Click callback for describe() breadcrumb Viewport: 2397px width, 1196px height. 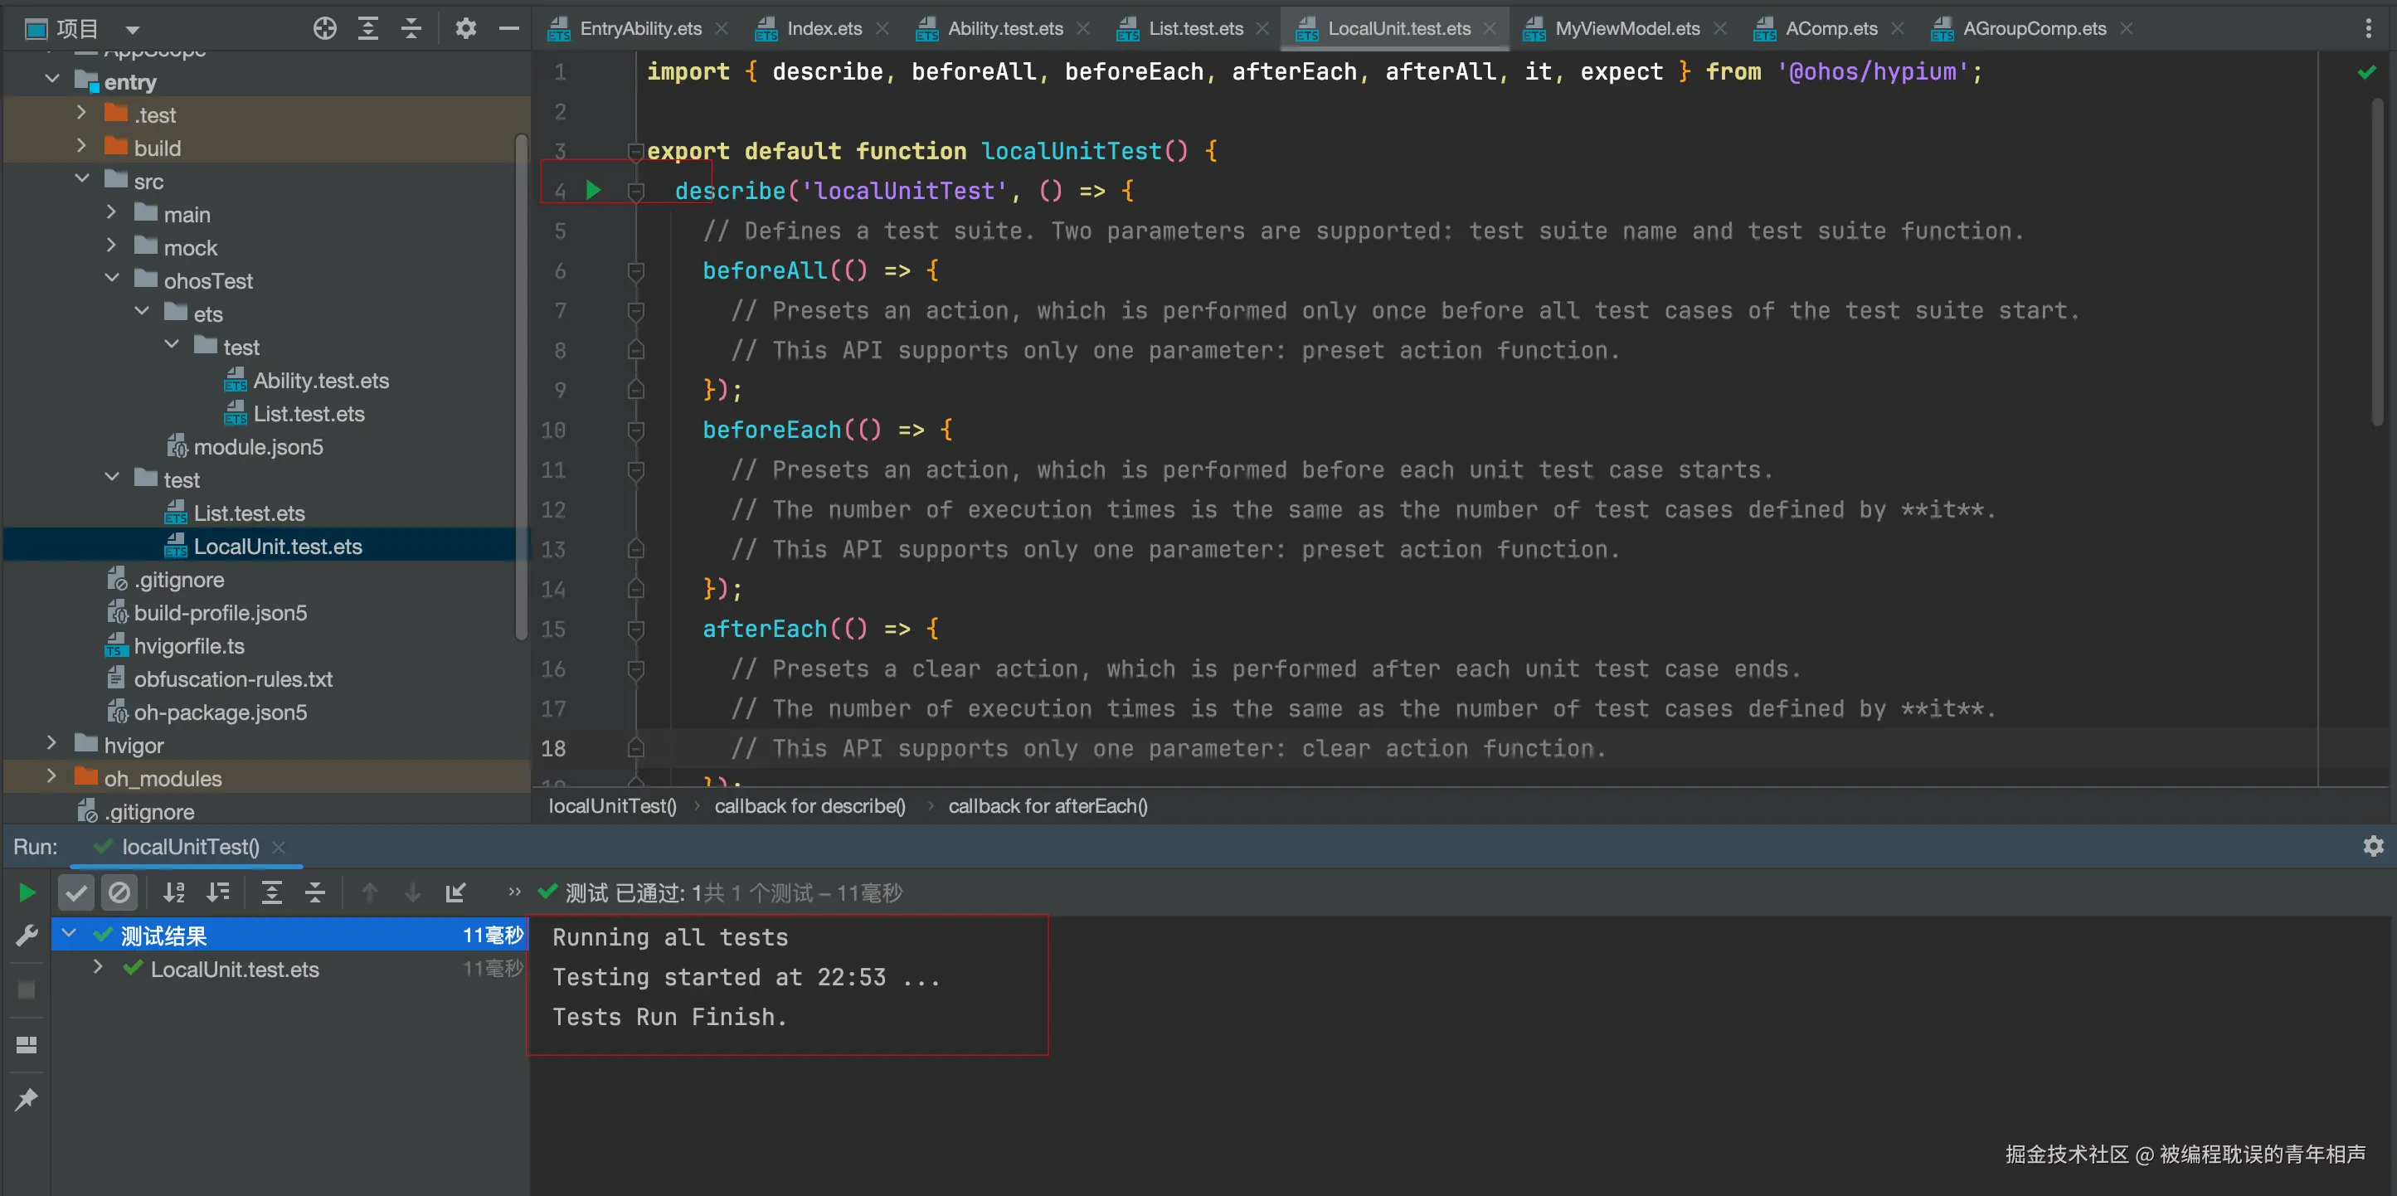coord(810,806)
